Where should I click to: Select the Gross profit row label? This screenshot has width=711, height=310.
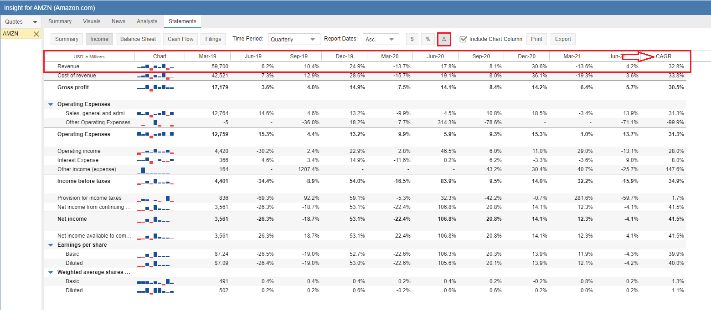coord(73,87)
